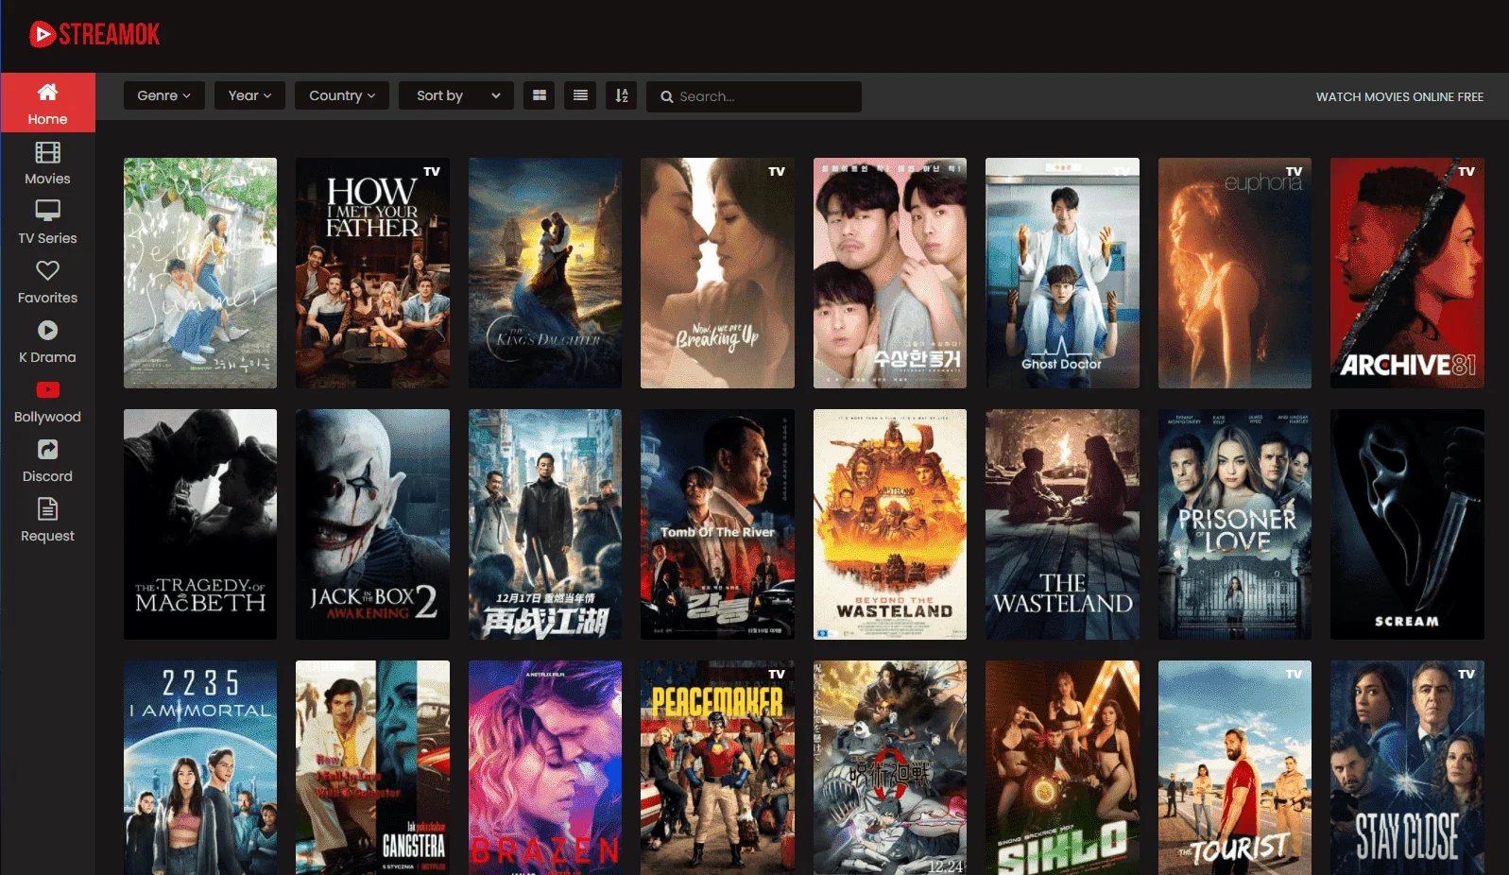Open Scream poster

[x=1407, y=524]
